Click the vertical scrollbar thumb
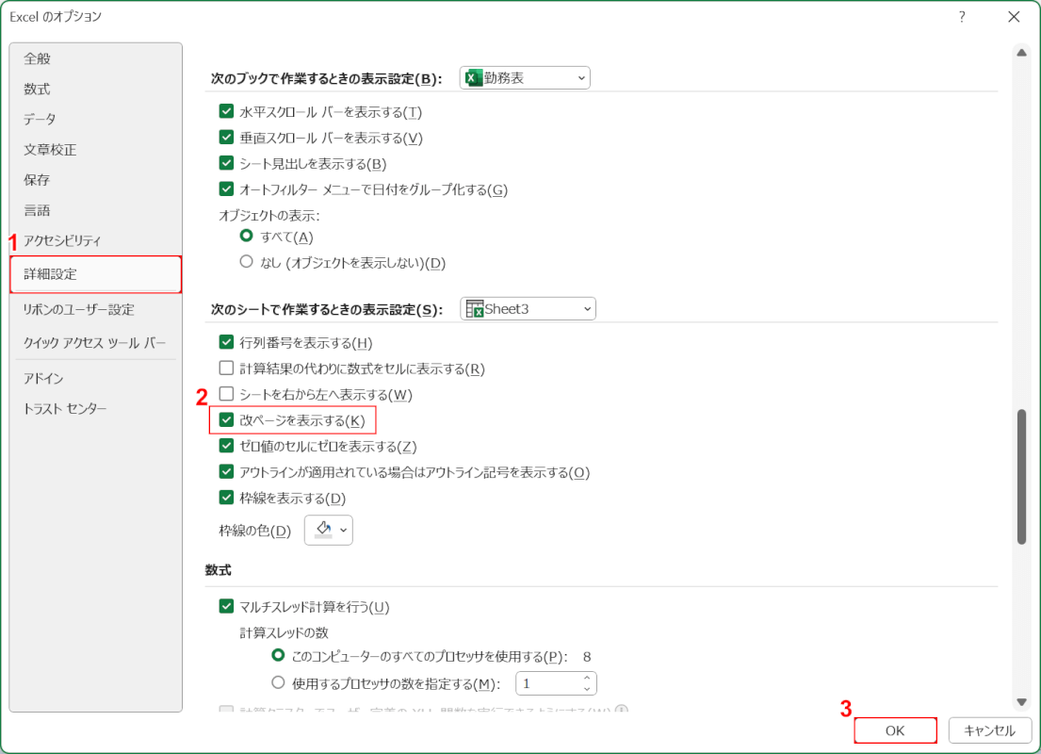 click(x=1021, y=476)
